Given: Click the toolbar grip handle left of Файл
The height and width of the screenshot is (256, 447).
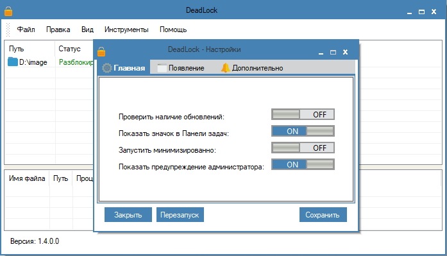Looking at the screenshot, I should point(8,30).
